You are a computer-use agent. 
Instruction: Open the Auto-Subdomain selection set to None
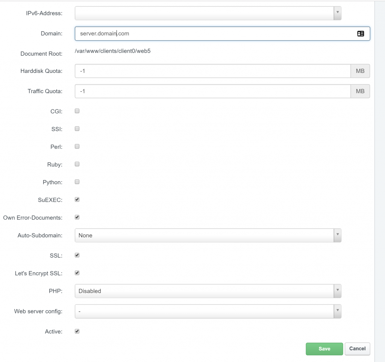(x=207, y=235)
